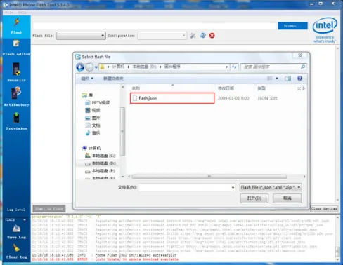
Task: Select Local Disk (D:) in tree
Action: (x=100, y=163)
